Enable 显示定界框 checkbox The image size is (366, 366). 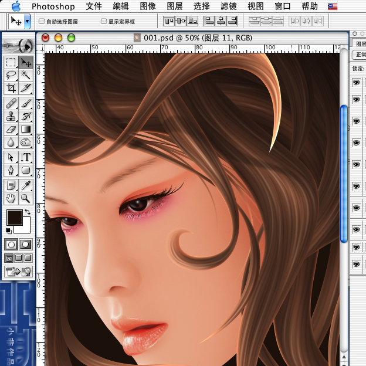pos(104,21)
